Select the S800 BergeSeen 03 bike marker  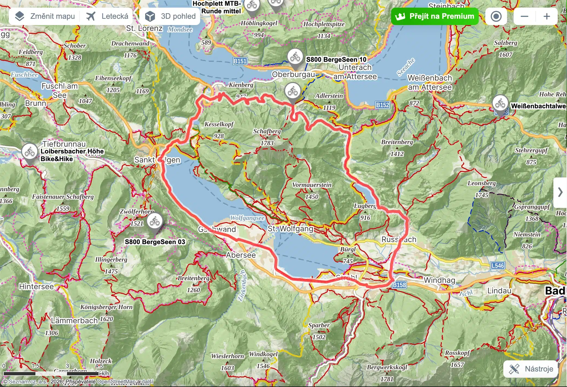click(x=155, y=222)
